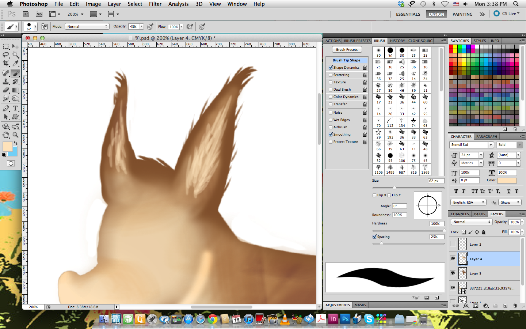The image size is (526, 329).
Task: Select the History Brush tool
Action: [15, 82]
